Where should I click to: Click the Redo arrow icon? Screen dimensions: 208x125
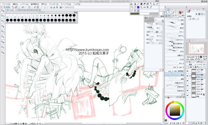(x=26, y=7)
